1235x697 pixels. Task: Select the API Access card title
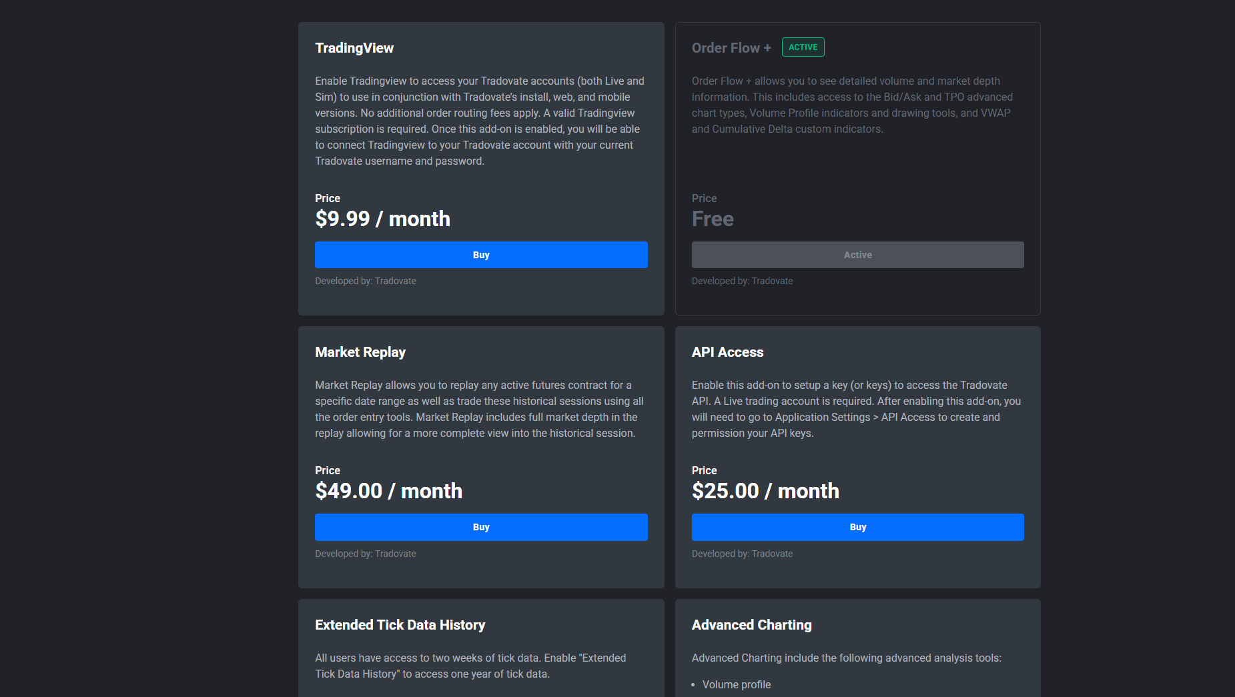(x=727, y=352)
